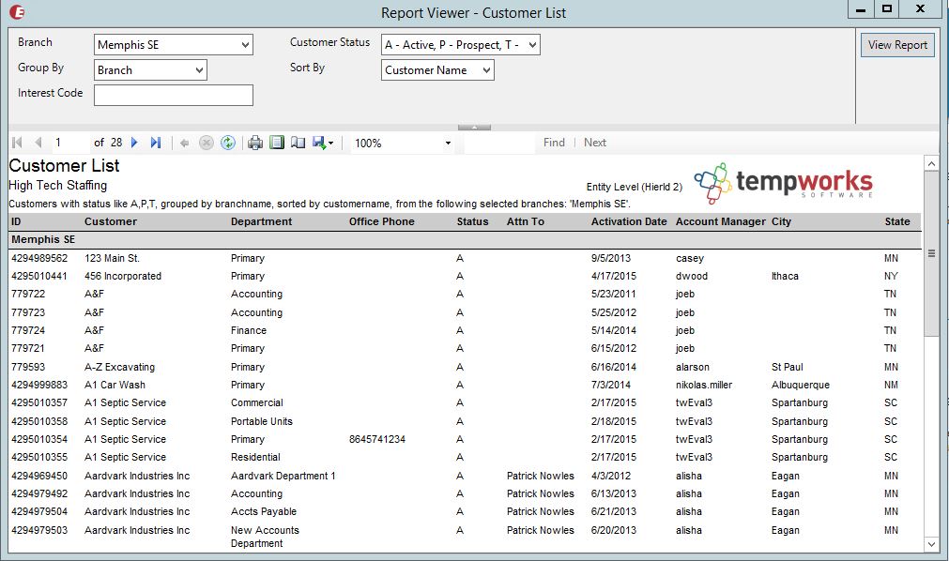Open the page setup icon
The height and width of the screenshot is (561, 949).
click(298, 143)
